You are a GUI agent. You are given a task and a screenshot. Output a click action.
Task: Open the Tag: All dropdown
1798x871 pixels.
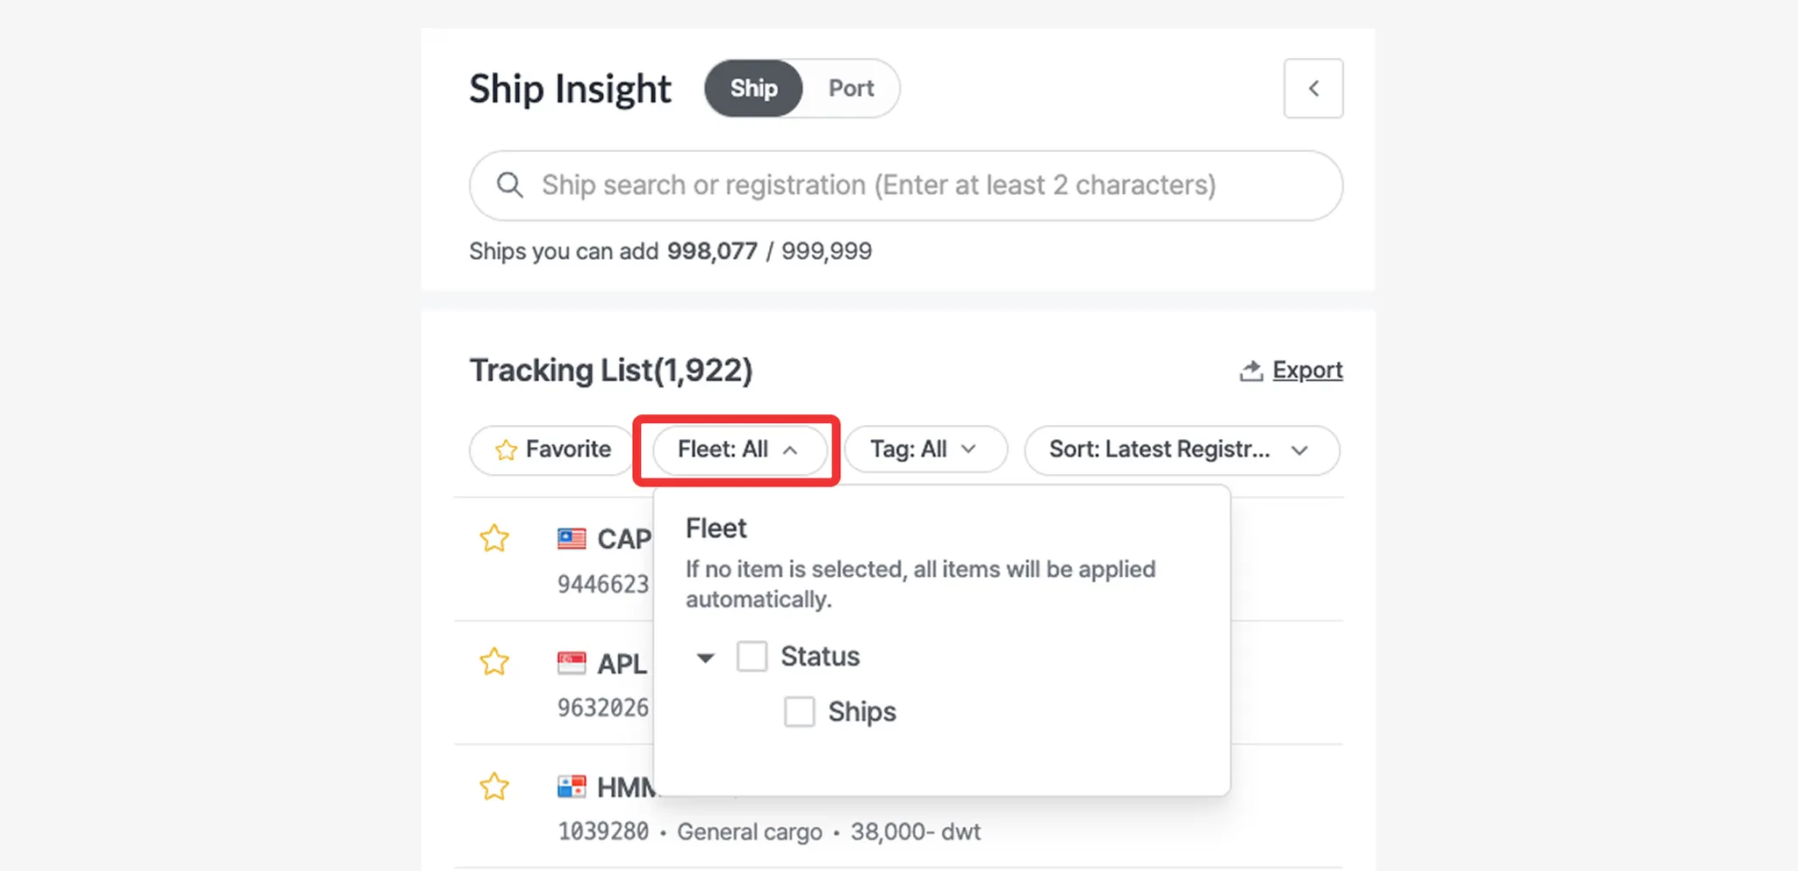(x=924, y=450)
